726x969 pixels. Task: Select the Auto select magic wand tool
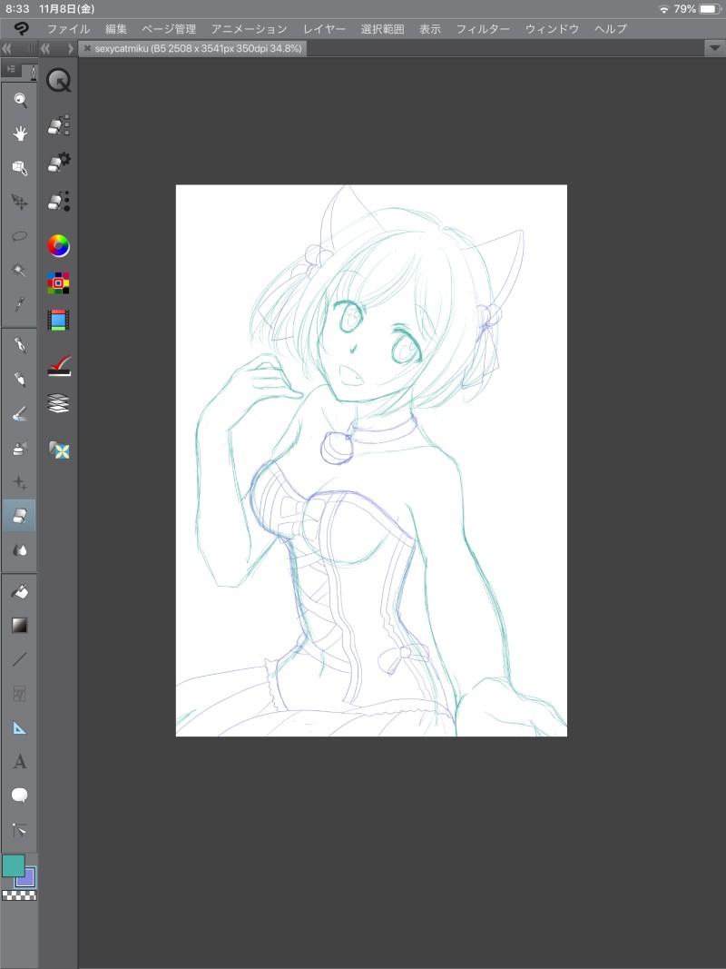(x=20, y=270)
